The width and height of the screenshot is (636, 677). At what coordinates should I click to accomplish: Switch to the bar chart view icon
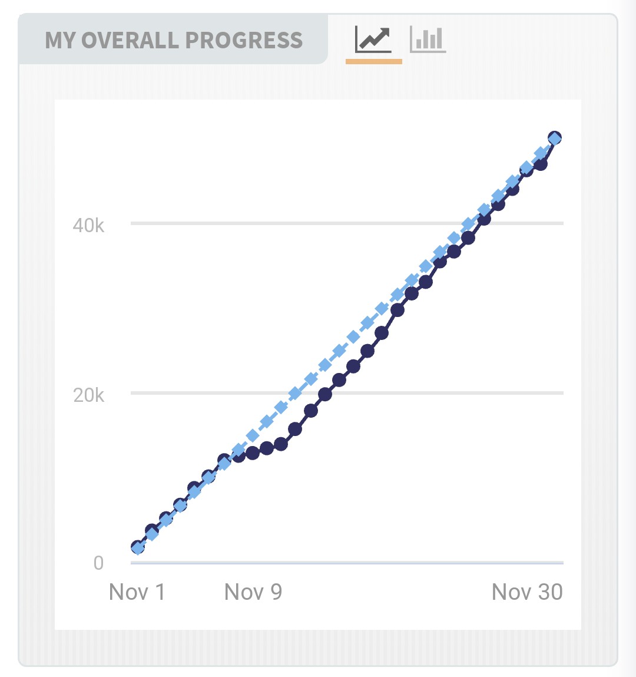(x=428, y=39)
